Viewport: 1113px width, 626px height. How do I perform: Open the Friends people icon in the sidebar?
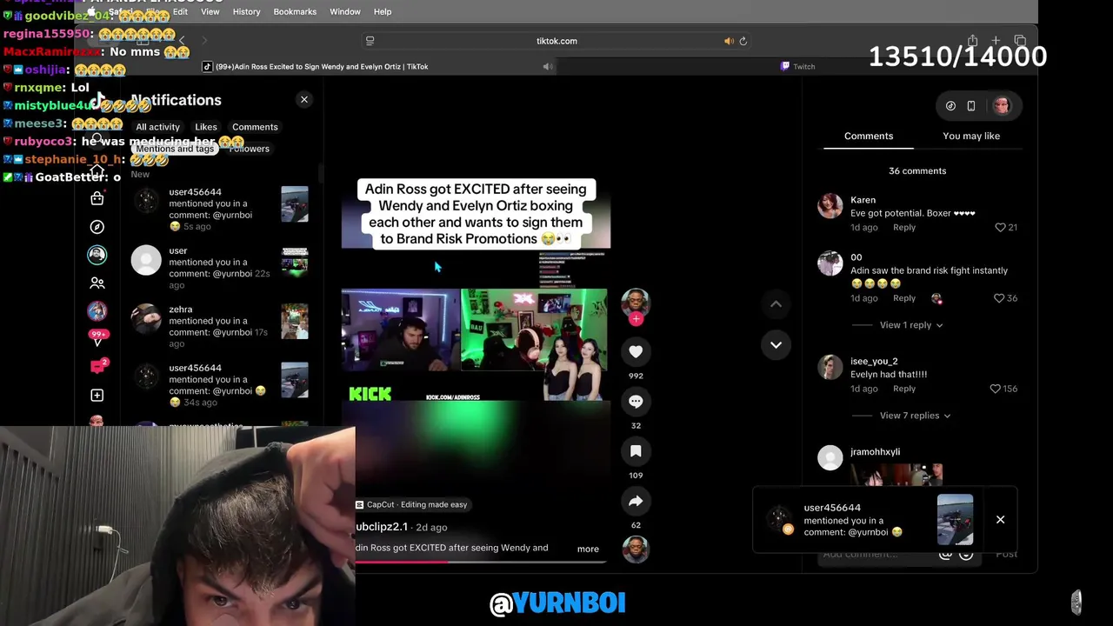tap(97, 283)
